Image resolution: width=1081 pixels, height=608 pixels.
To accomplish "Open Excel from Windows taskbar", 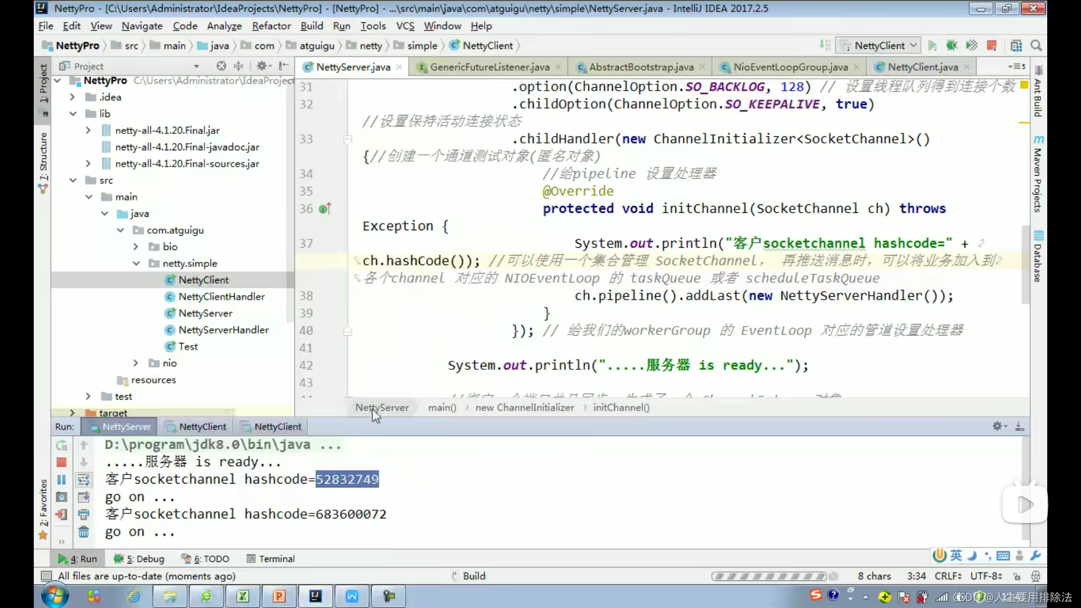I will (243, 596).
